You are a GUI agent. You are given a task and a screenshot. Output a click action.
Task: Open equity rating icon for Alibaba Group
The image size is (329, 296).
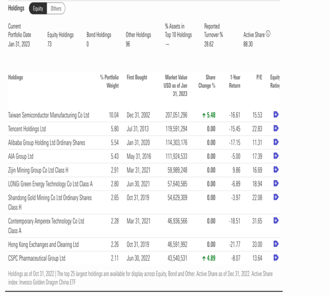point(276,142)
